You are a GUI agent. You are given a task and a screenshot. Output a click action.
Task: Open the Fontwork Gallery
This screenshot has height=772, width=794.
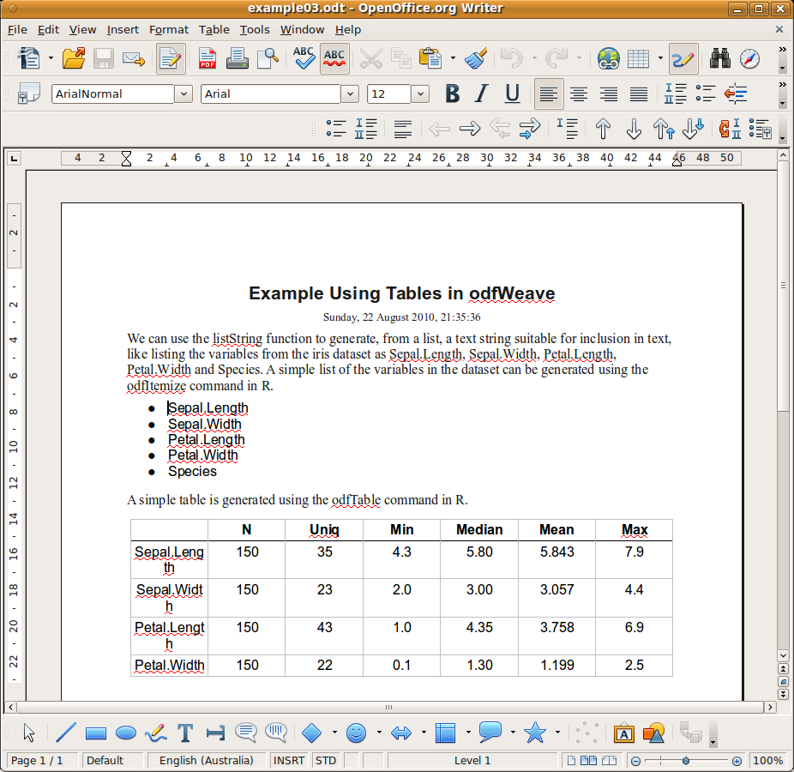[624, 733]
